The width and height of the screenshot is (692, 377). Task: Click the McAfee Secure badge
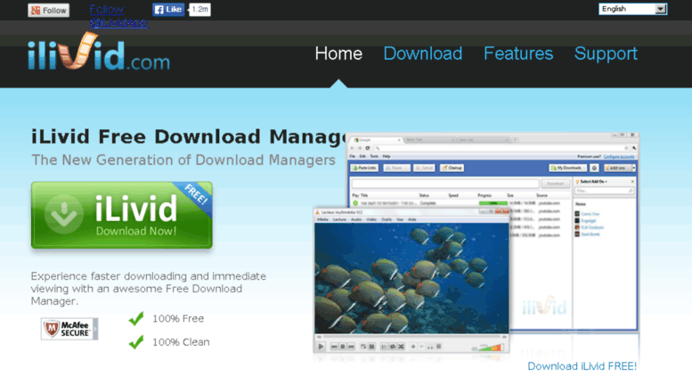coord(69,329)
